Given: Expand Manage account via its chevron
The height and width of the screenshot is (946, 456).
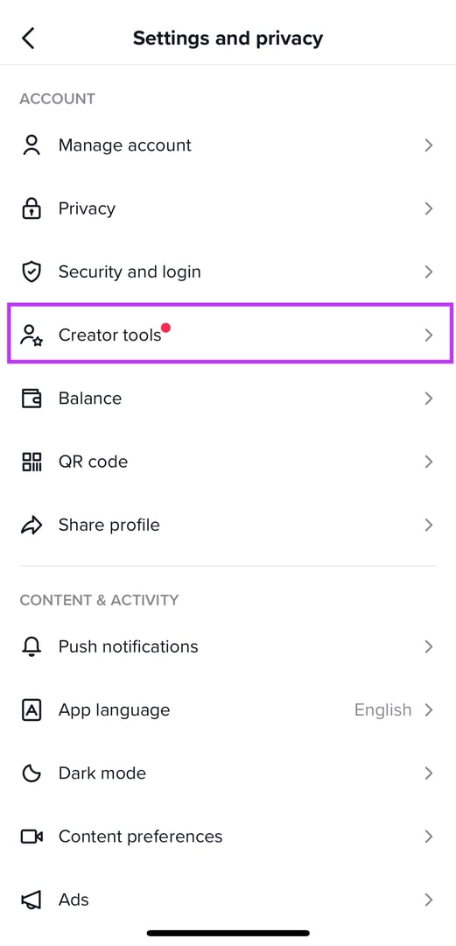Looking at the screenshot, I should coord(429,145).
